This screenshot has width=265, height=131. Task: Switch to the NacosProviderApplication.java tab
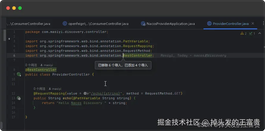click(168, 24)
